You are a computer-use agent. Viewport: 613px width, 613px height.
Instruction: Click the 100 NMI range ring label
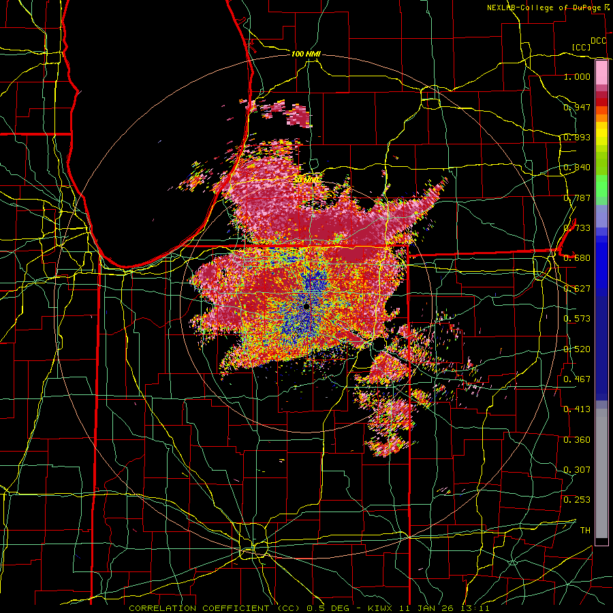pos(306,54)
